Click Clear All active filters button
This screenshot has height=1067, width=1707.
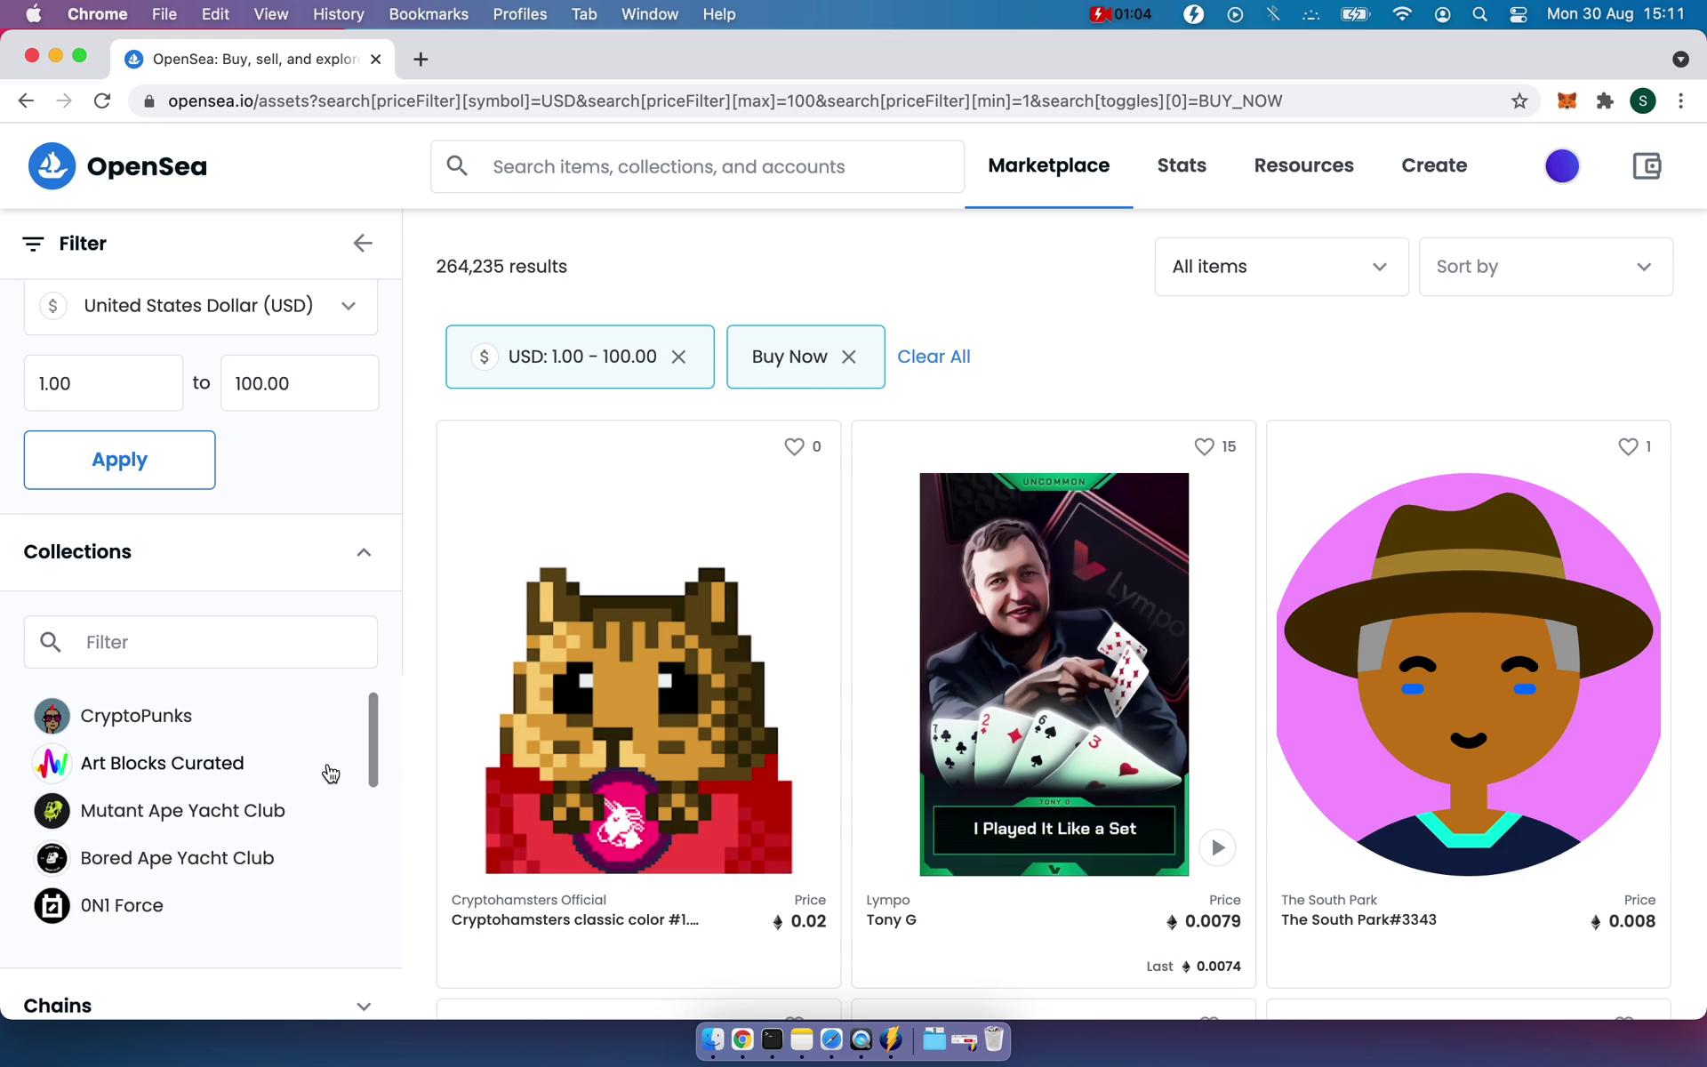(934, 357)
